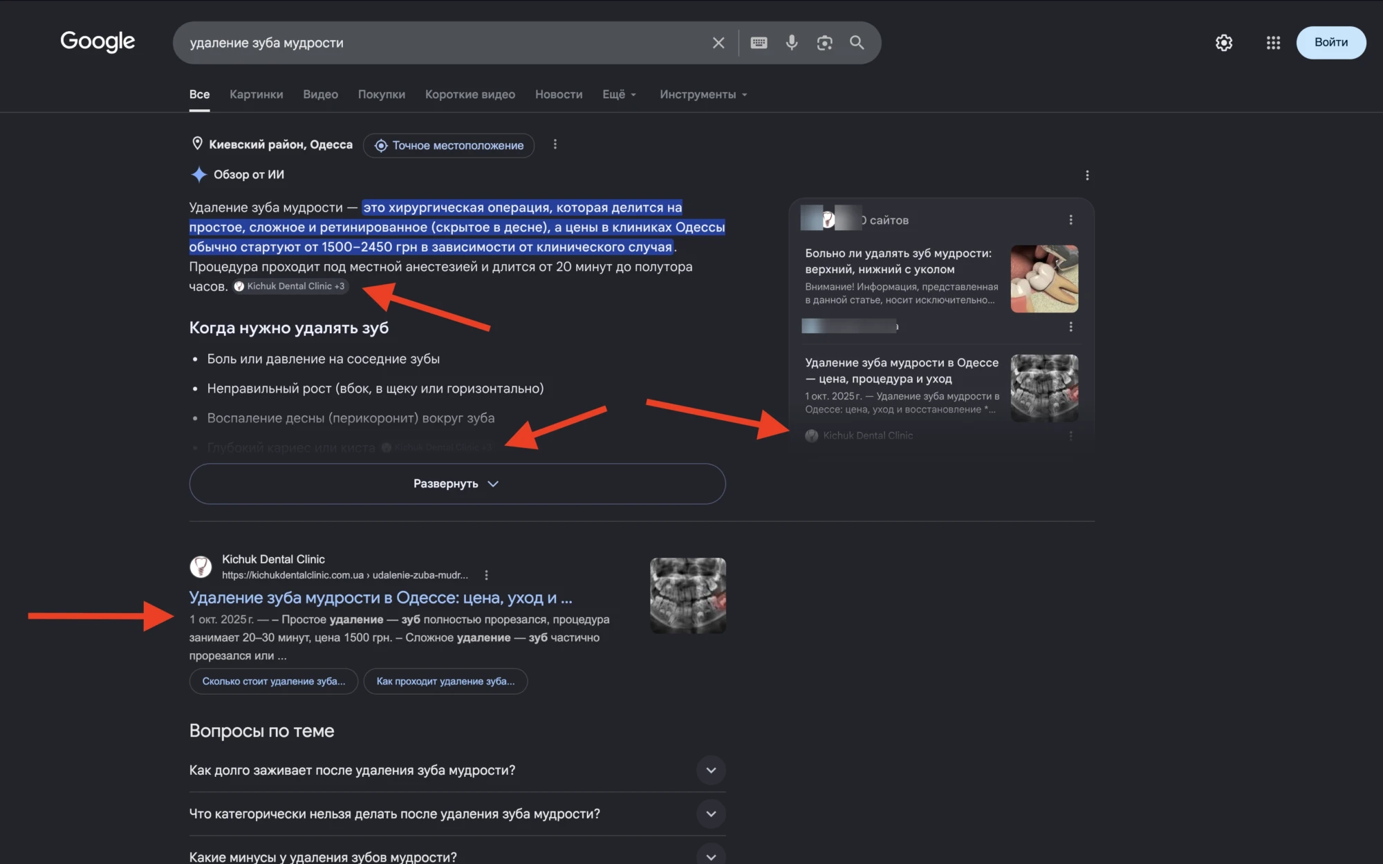Open the more options menu beside location
The image size is (1383, 864).
[x=555, y=144]
